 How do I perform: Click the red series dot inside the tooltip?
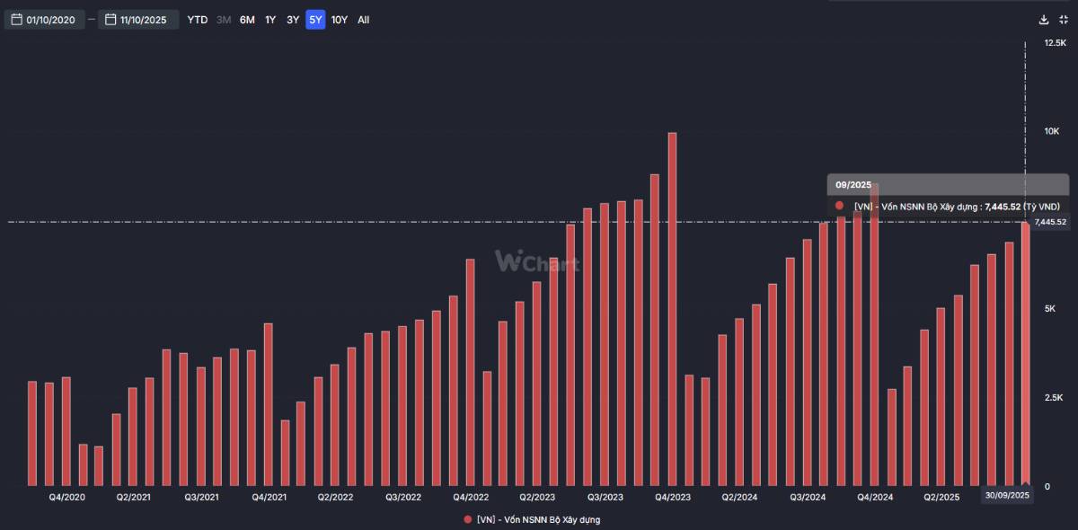coord(839,205)
